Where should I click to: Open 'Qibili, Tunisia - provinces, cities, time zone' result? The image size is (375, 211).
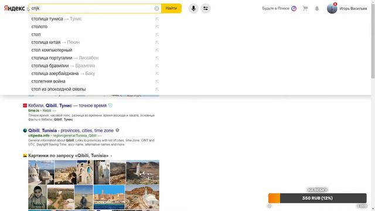coord(71,131)
